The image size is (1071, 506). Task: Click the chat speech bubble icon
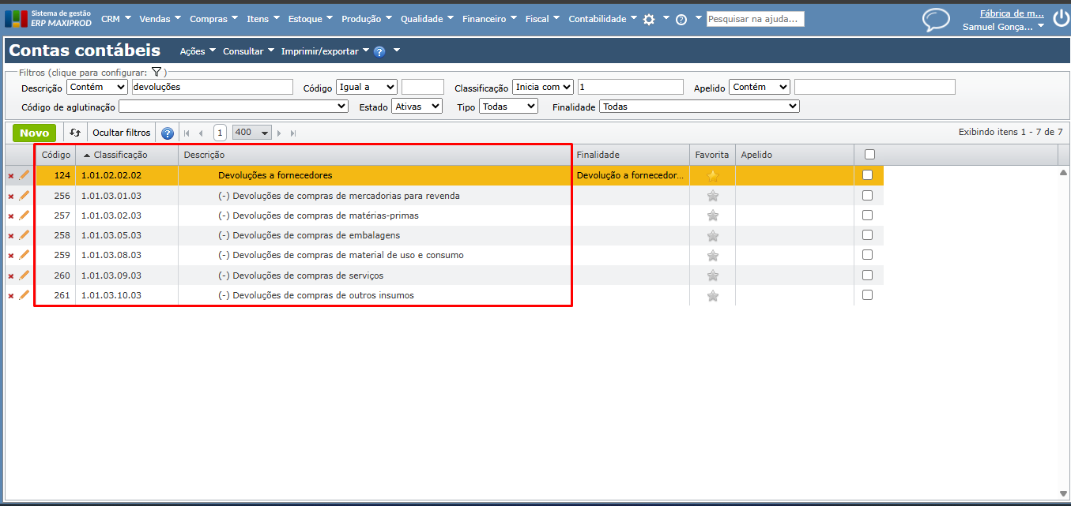click(936, 20)
